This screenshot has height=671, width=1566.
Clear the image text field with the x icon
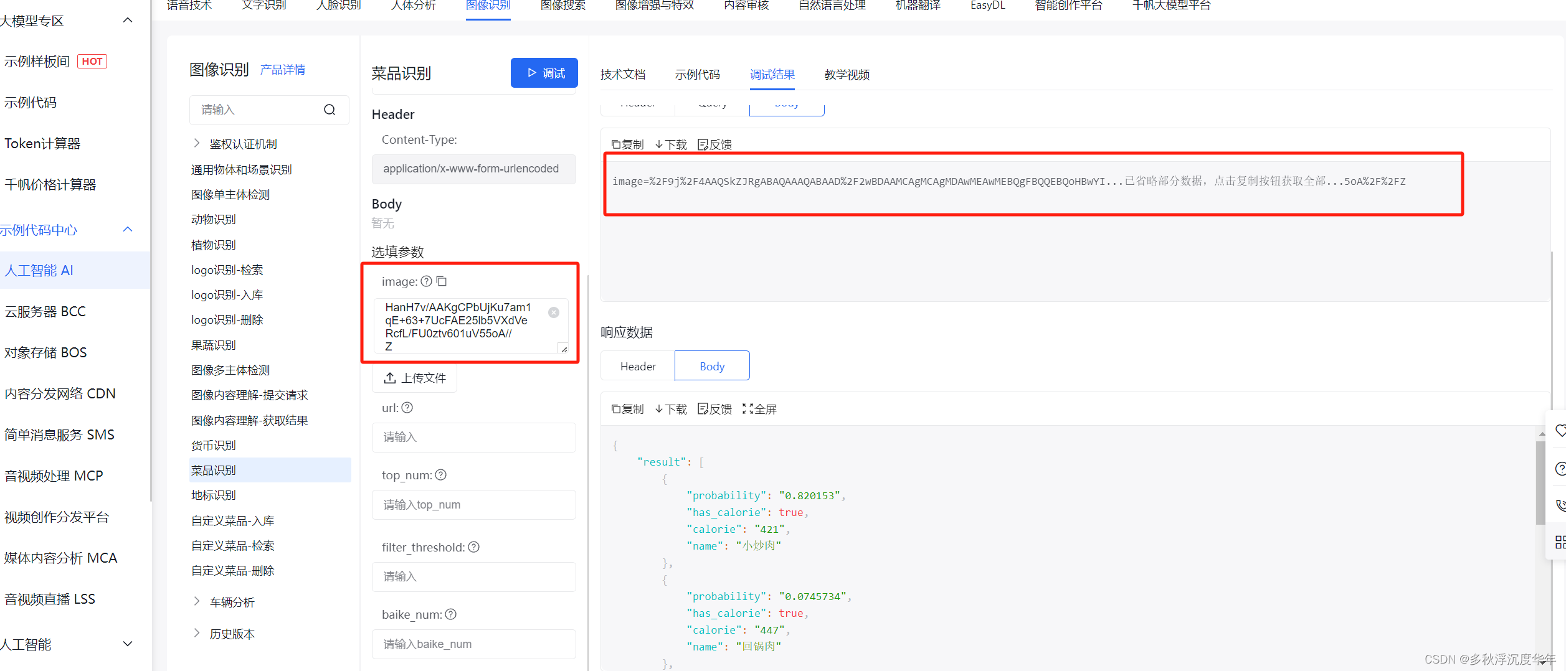tap(554, 312)
